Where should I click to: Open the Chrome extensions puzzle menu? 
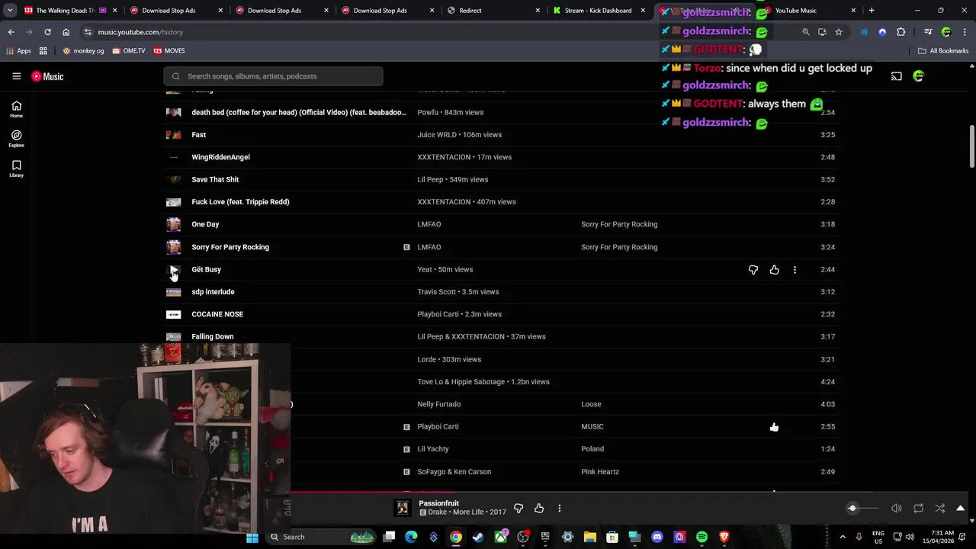click(901, 32)
